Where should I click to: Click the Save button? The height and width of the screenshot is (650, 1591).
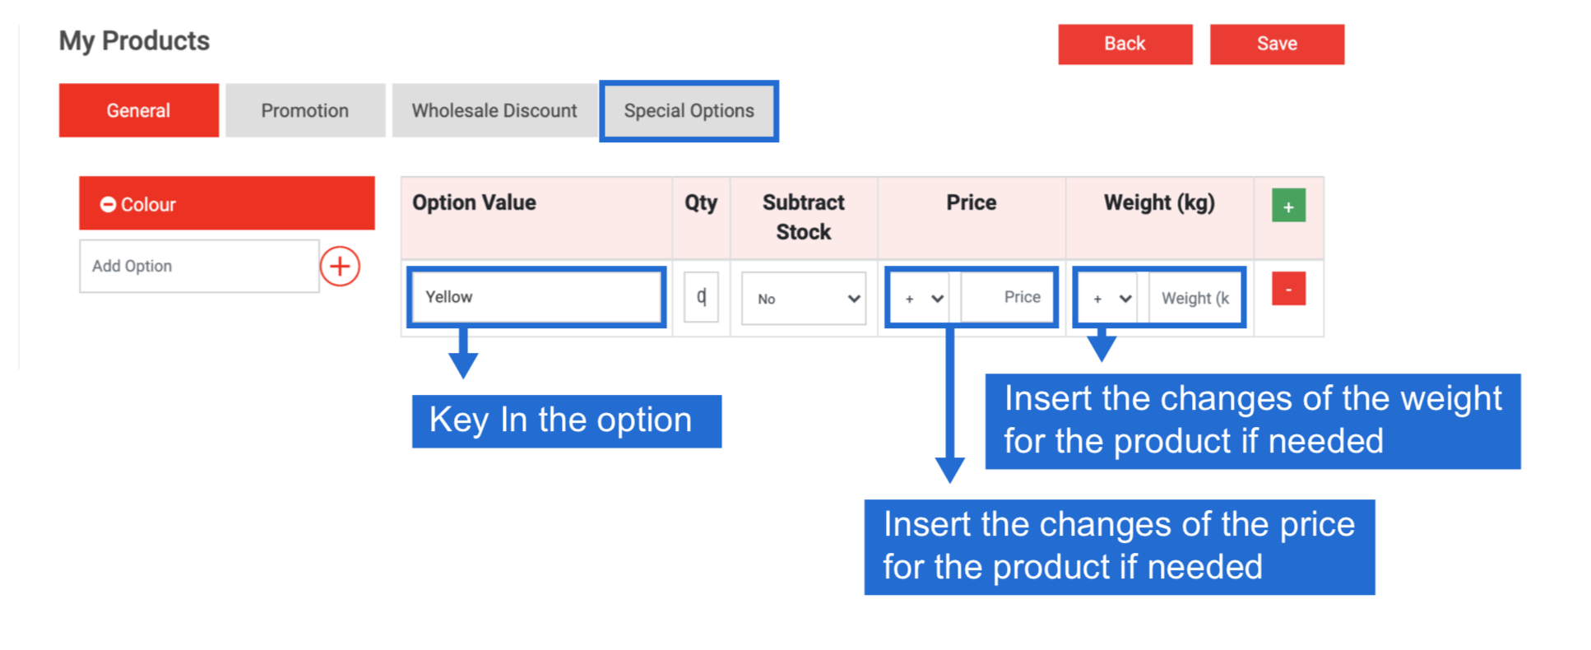(x=1277, y=44)
